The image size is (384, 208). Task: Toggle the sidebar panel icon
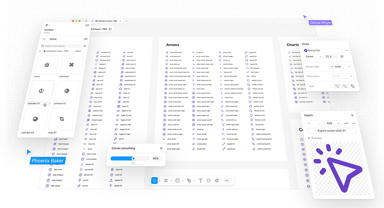click(87, 25)
